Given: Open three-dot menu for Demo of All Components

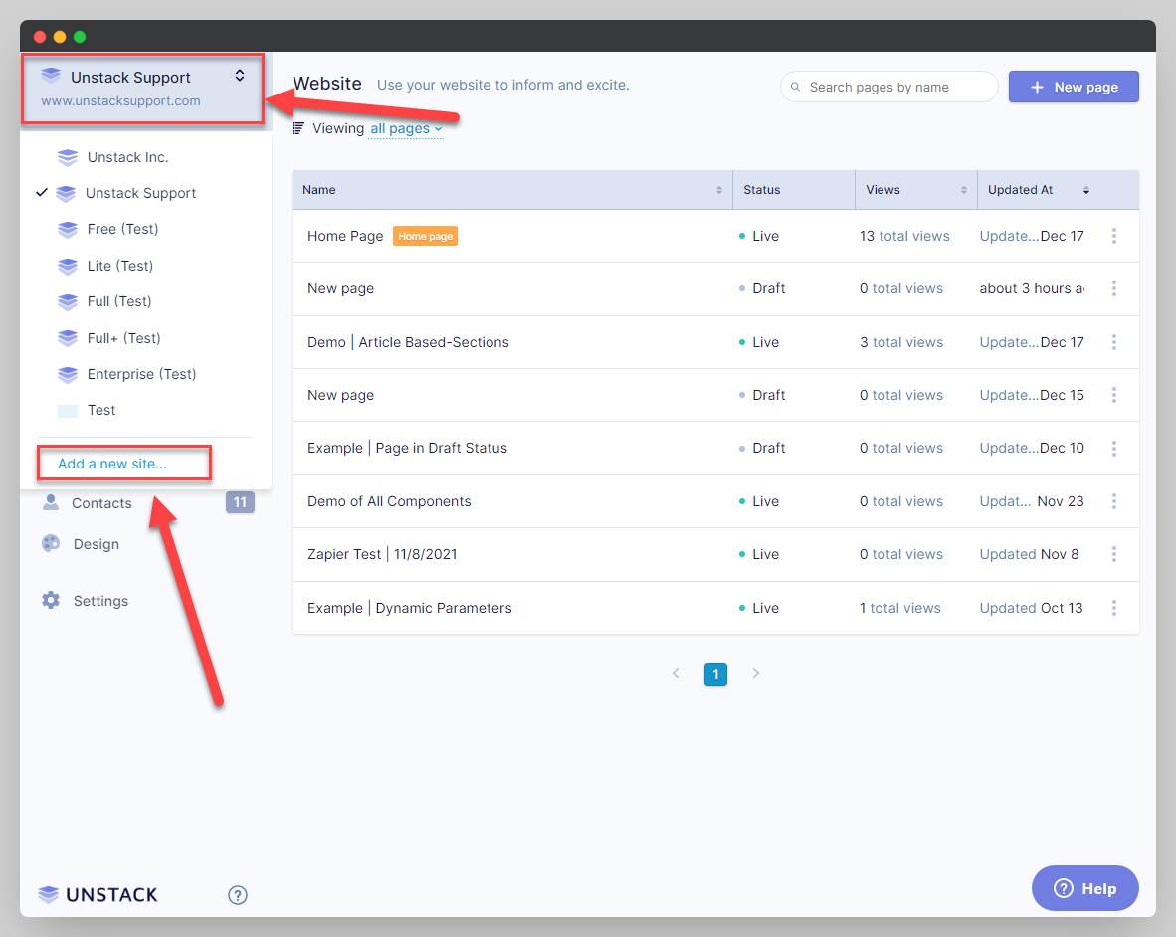Looking at the screenshot, I should pyautogui.click(x=1113, y=501).
